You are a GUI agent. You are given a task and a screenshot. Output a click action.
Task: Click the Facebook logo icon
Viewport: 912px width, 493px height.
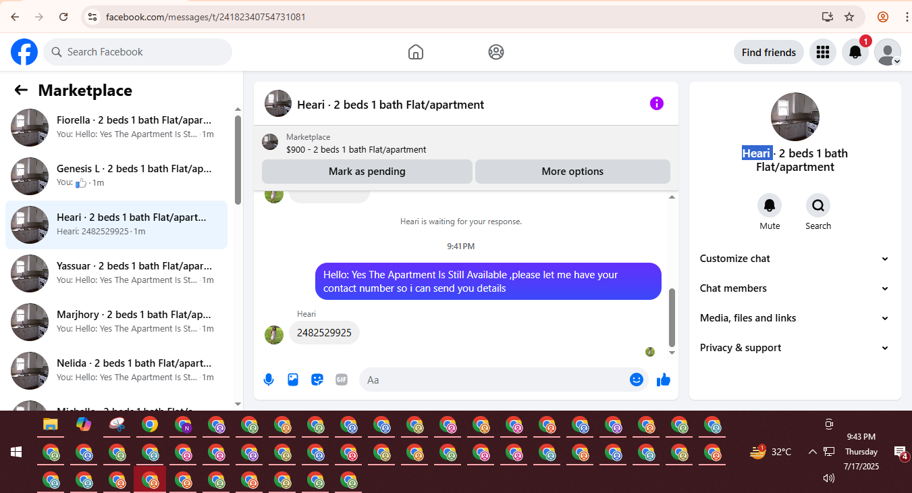pyautogui.click(x=24, y=52)
